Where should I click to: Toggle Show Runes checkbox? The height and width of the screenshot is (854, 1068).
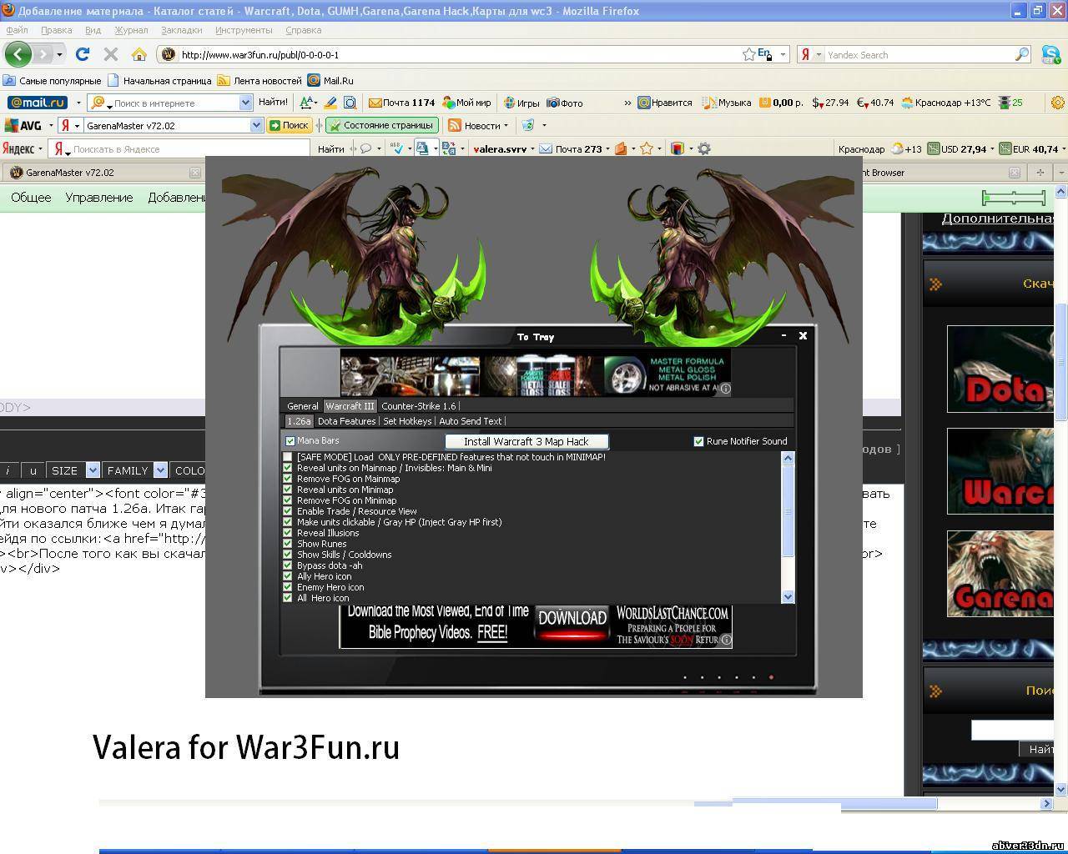coord(288,544)
